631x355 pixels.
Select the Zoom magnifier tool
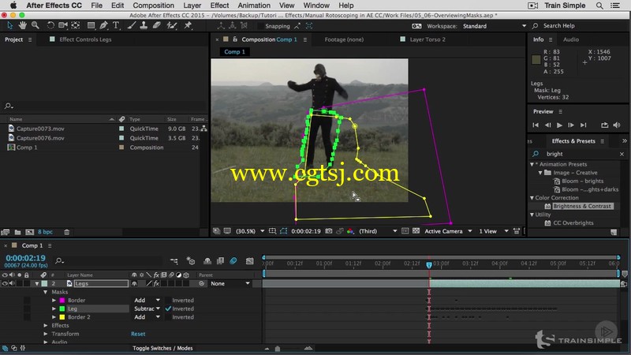pyautogui.click(x=35, y=25)
